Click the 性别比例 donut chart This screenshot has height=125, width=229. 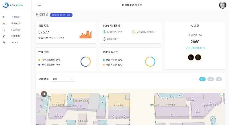click(x=85, y=61)
